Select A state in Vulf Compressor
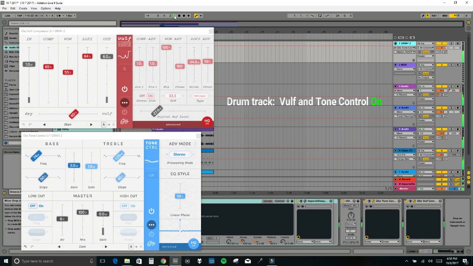Image resolution: width=473 pixels, height=266 pixels. point(104,125)
